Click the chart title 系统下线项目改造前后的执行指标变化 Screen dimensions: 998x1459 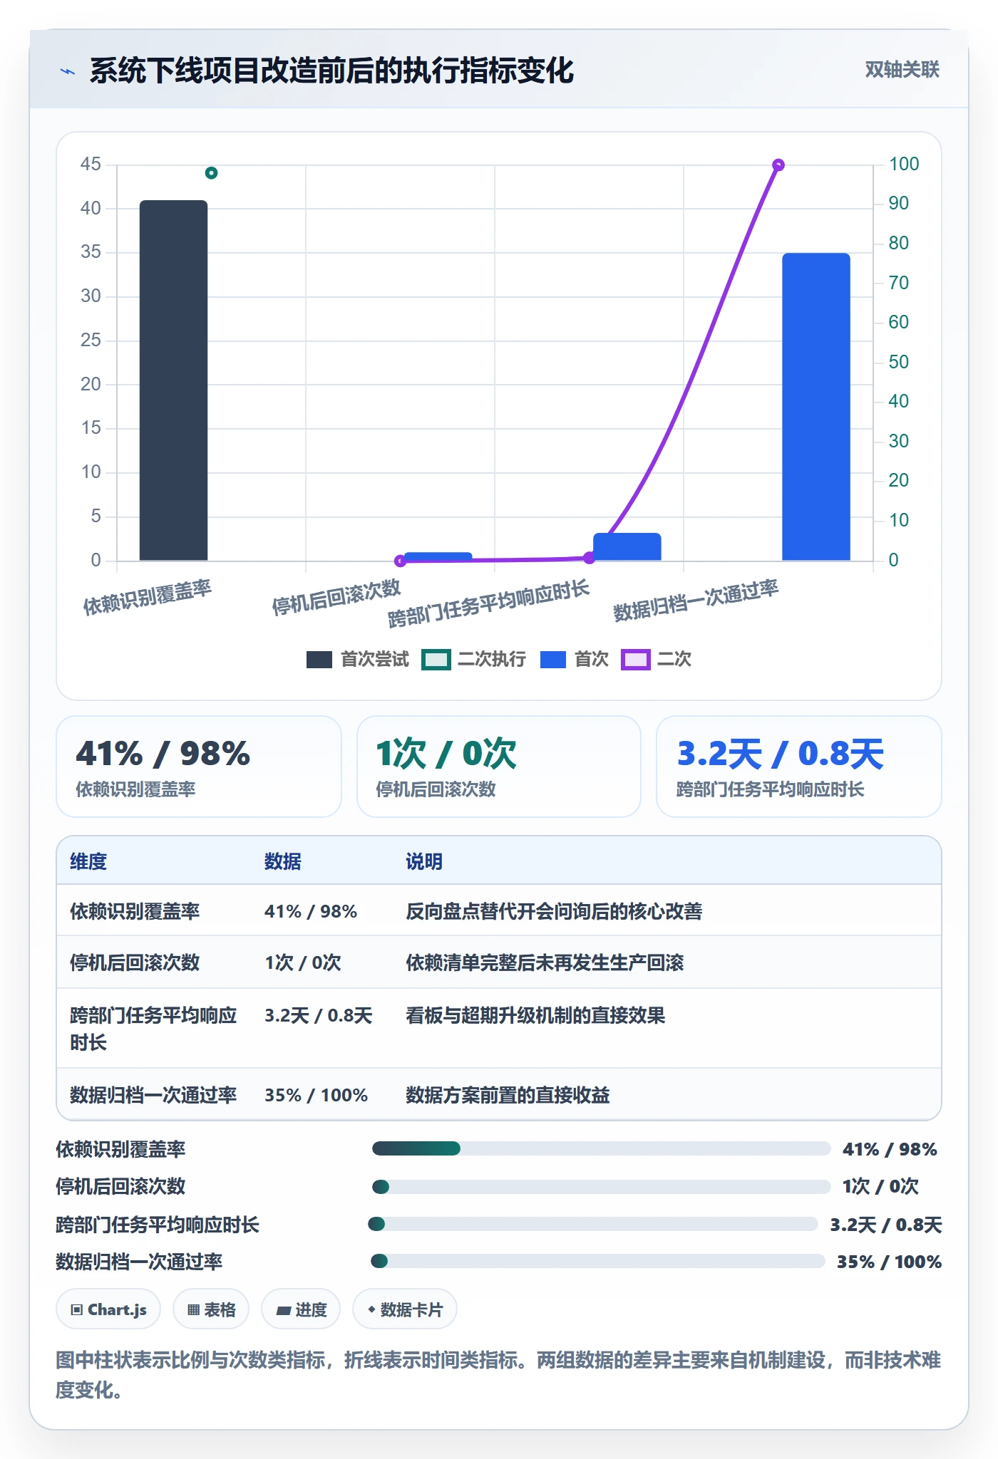331,71
